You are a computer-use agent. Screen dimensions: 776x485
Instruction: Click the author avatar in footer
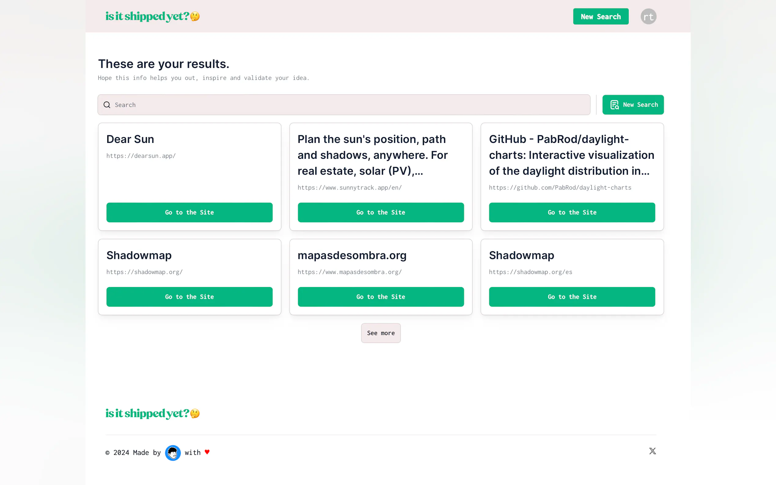tap(173, 453)
